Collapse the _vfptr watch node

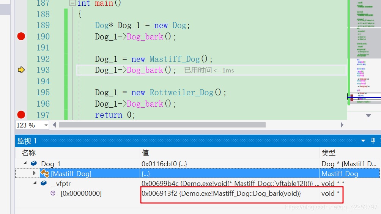[35, 183]
